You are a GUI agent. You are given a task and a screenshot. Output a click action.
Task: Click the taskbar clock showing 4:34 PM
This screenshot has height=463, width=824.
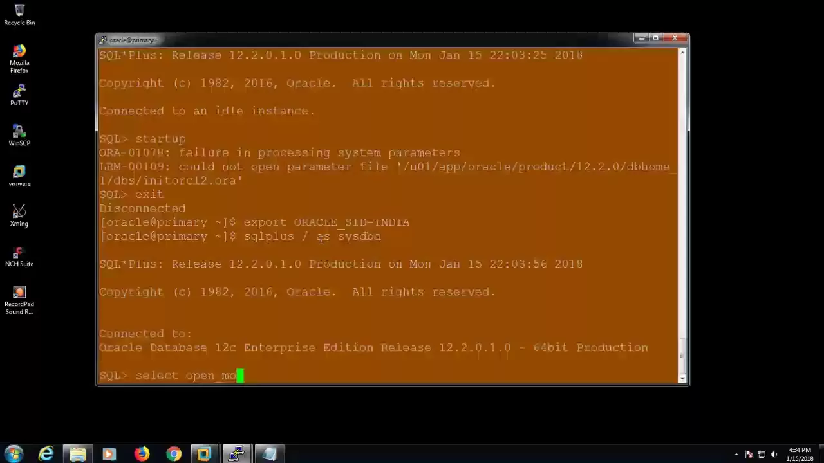tap(800, 454)
